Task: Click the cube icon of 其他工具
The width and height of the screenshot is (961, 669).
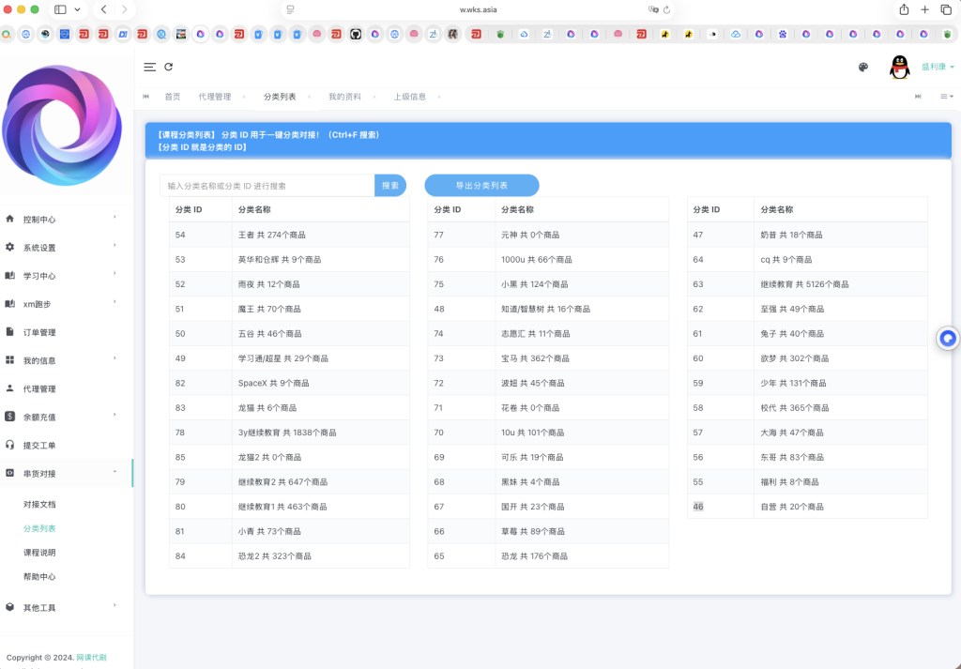Action: (x=9, y=607)
